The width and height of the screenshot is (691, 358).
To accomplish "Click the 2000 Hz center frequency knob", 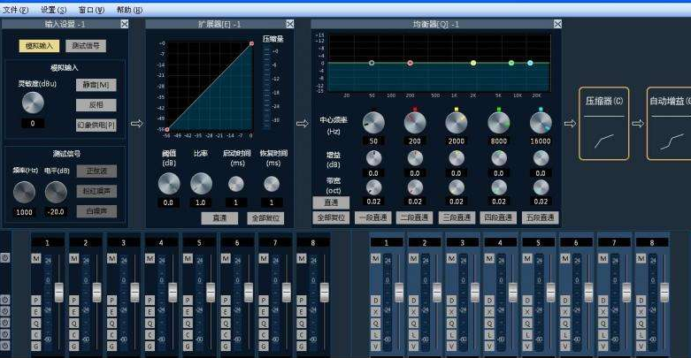I will [x=457, y=123].
